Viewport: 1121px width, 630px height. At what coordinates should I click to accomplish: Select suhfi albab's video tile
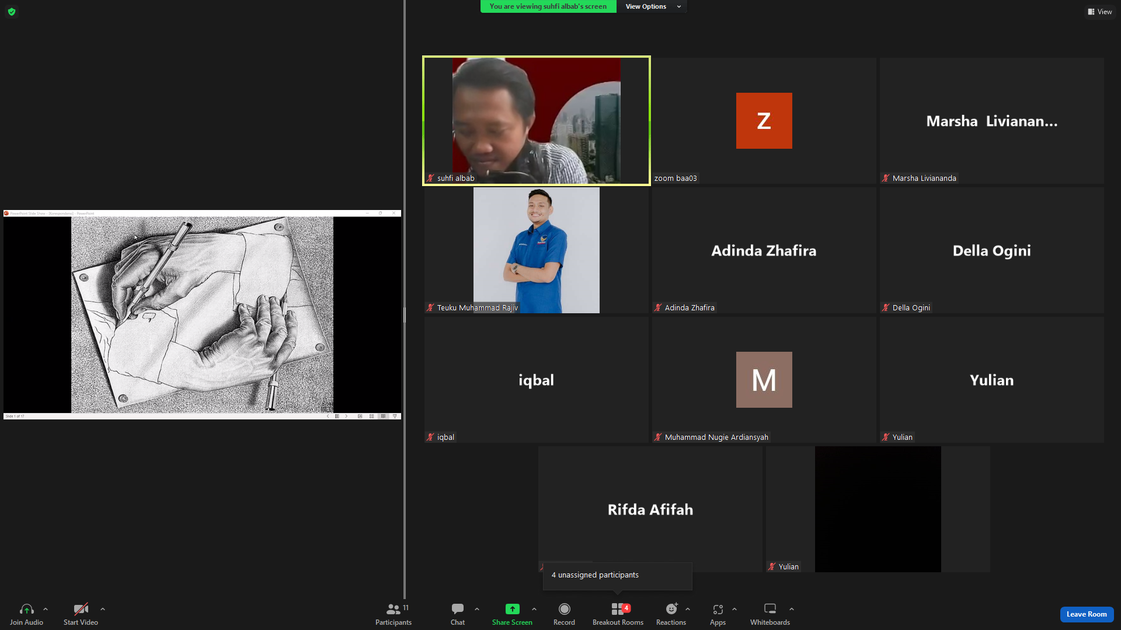537,121
